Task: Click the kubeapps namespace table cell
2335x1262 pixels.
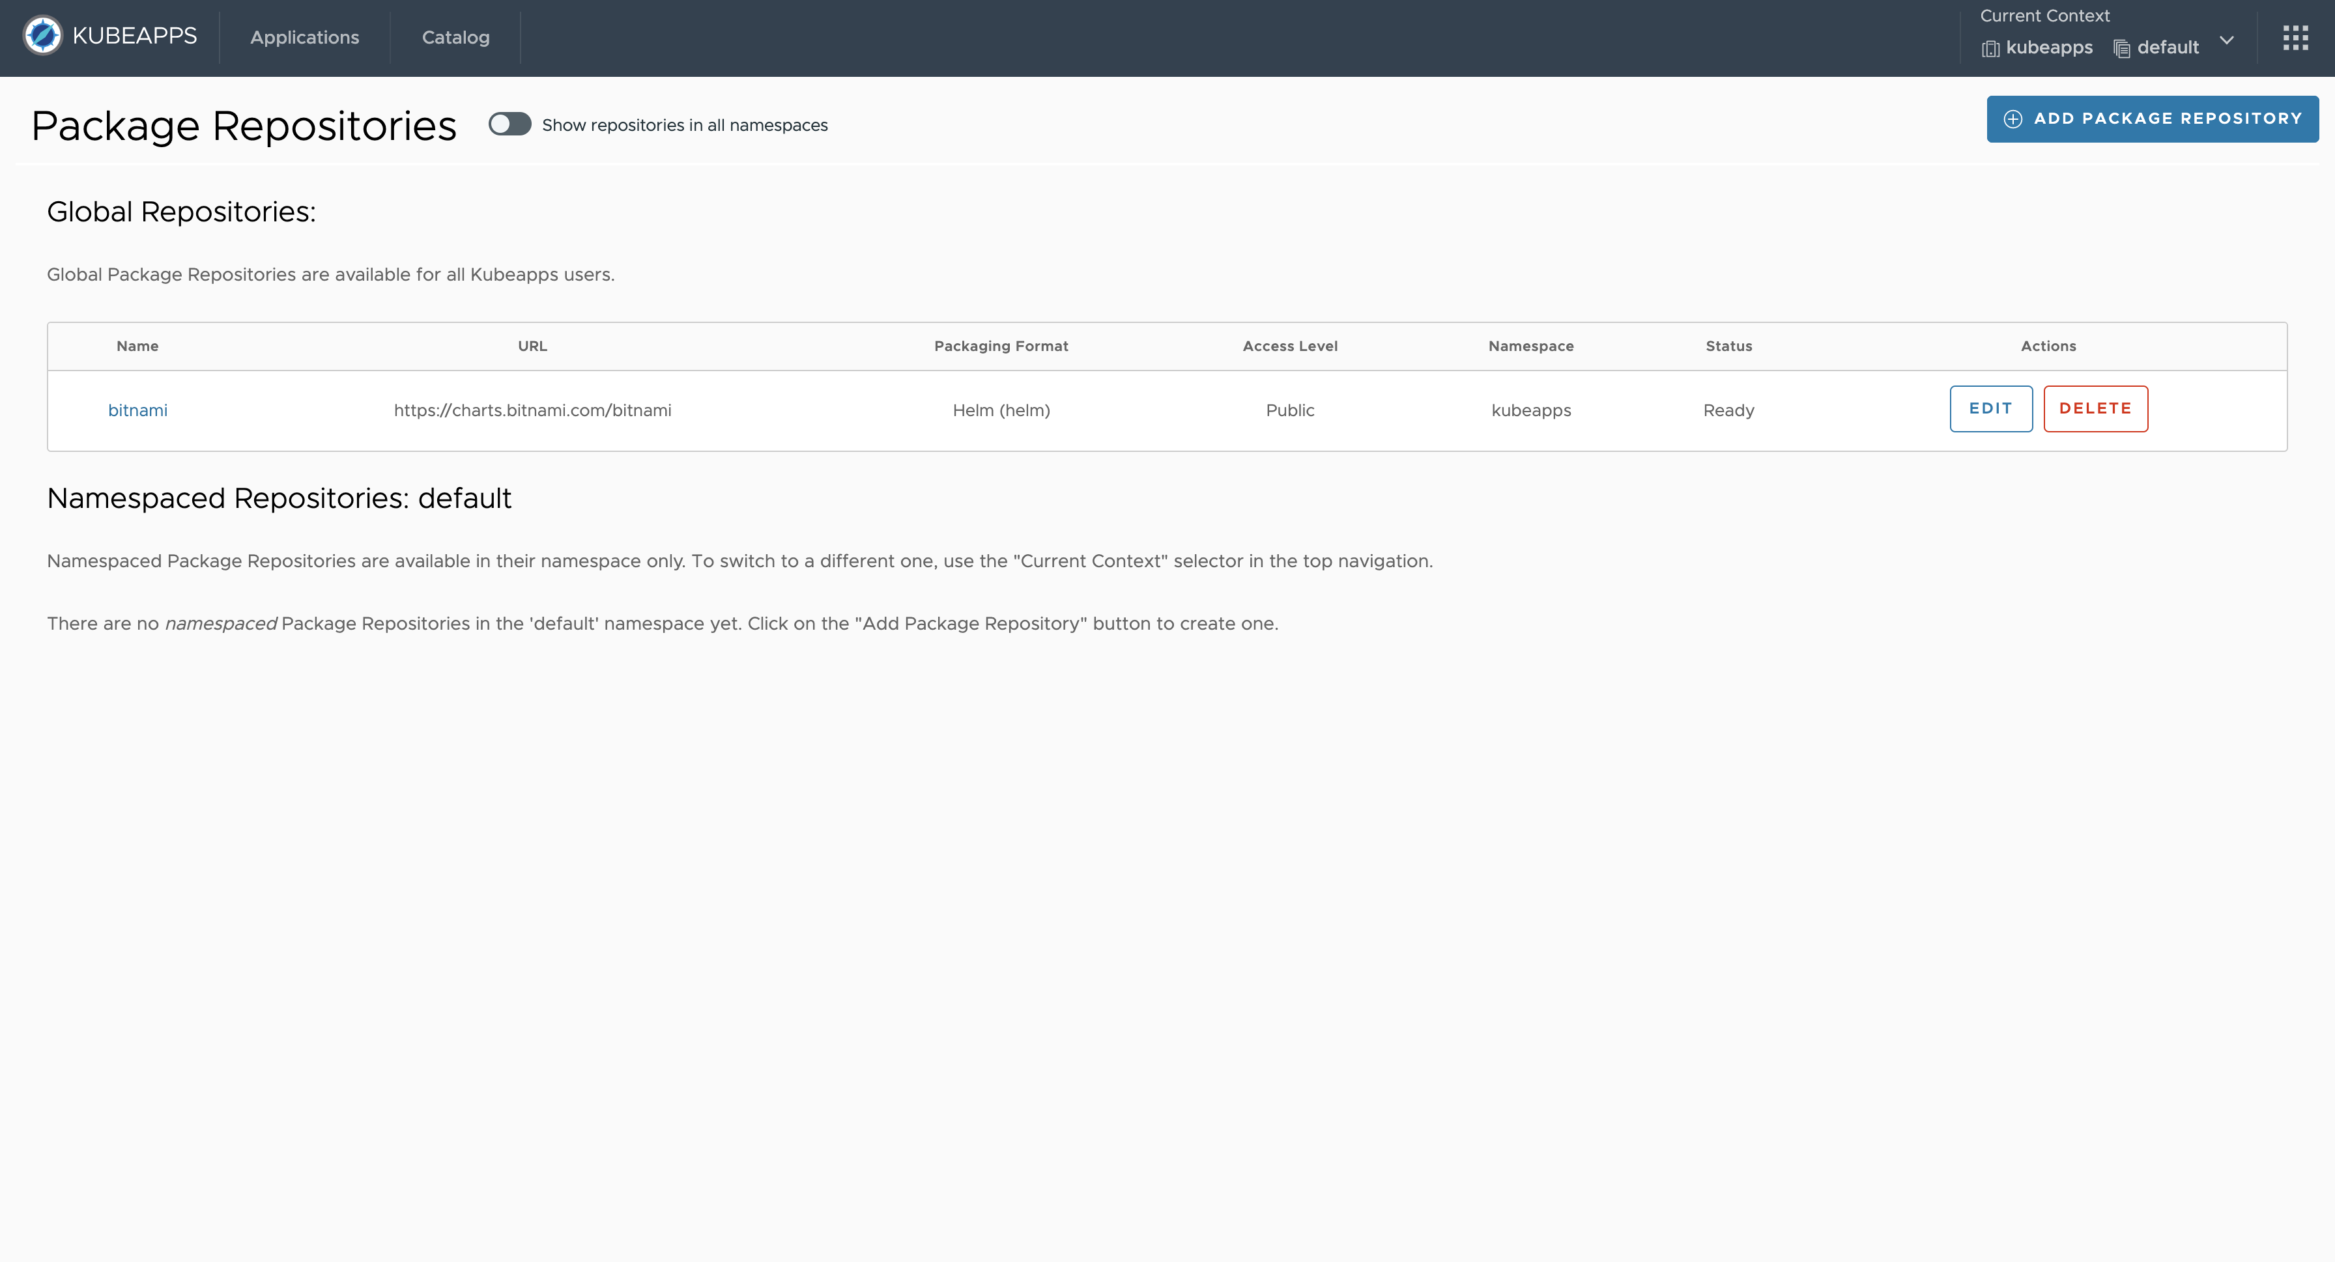Action: pyautogui.click(x=1531, y=410)
